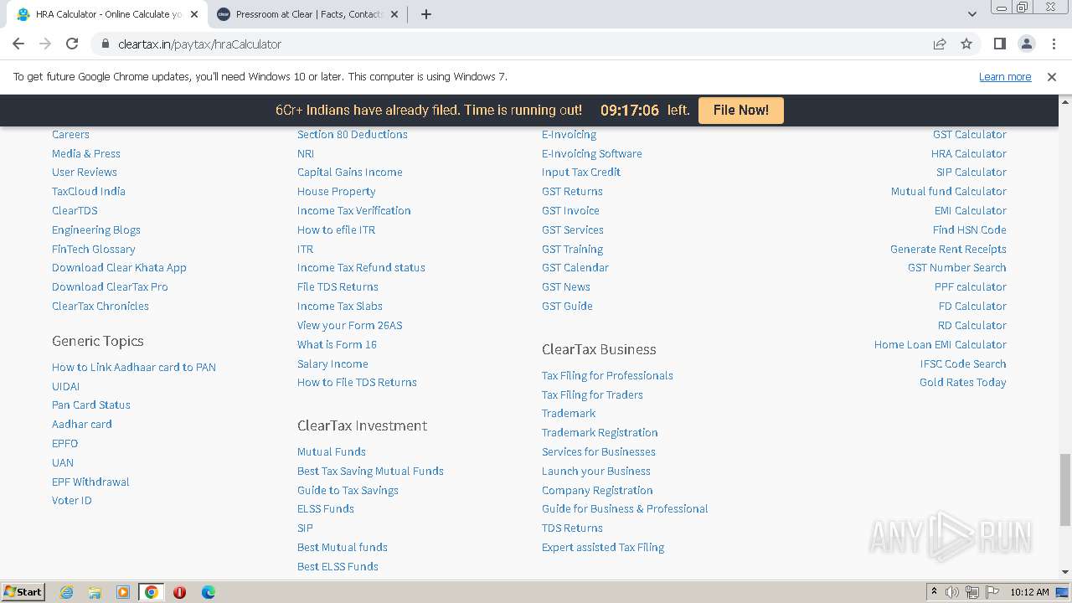
Task: Close the Pressroom at Clear tab
Action: pyautogui.click(x=394, y=14)
